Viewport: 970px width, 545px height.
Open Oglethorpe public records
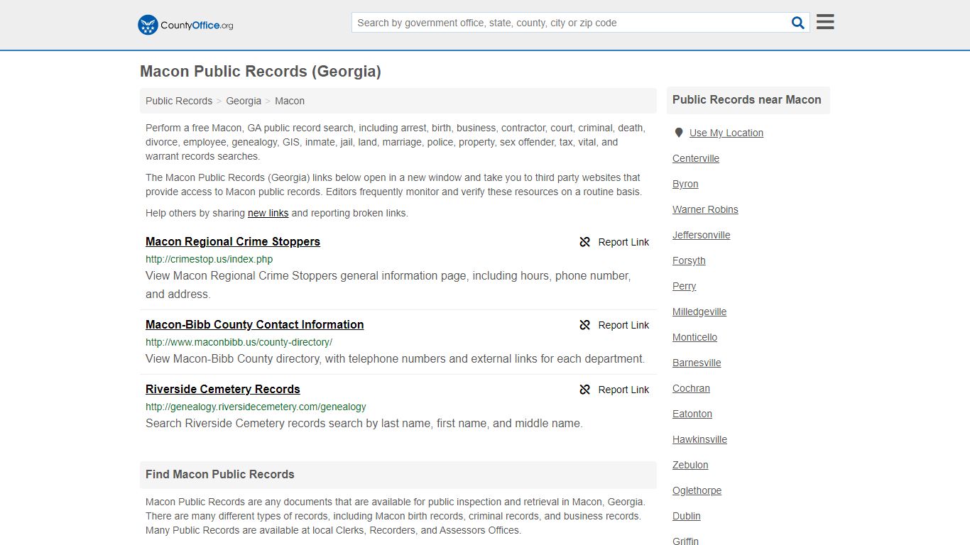tap(697, 490)
